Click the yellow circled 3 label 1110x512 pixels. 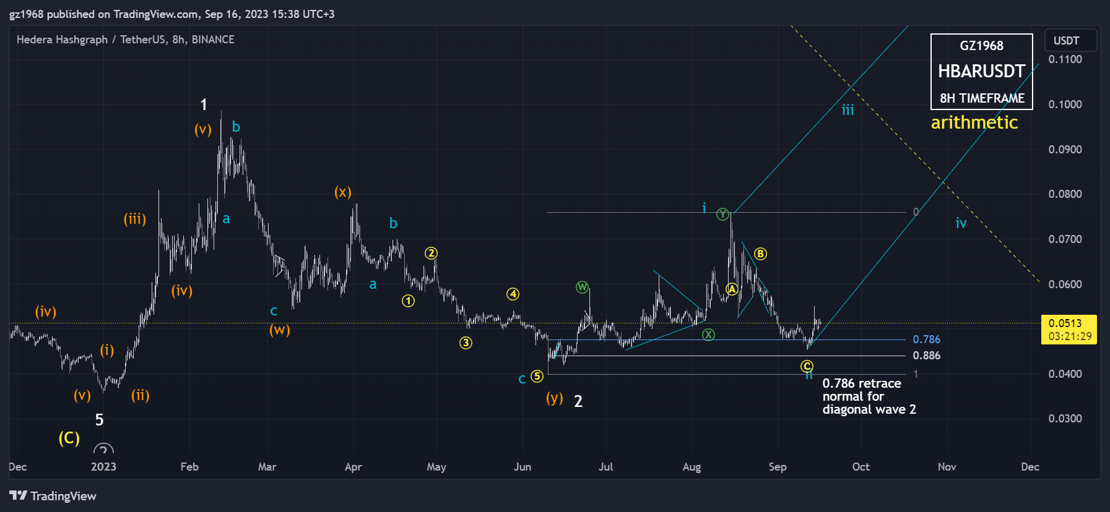click(x=466, y=343)
